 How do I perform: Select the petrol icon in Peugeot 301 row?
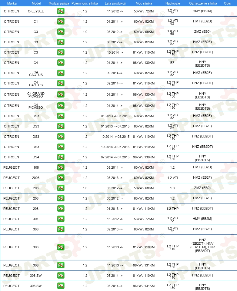coord(61,219)
